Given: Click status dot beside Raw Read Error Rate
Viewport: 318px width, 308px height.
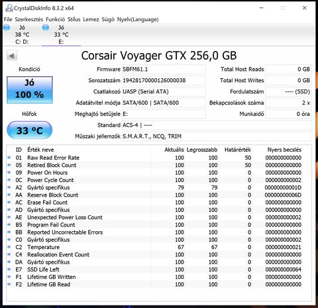Looking at the screenshot, I should (9, 158).
